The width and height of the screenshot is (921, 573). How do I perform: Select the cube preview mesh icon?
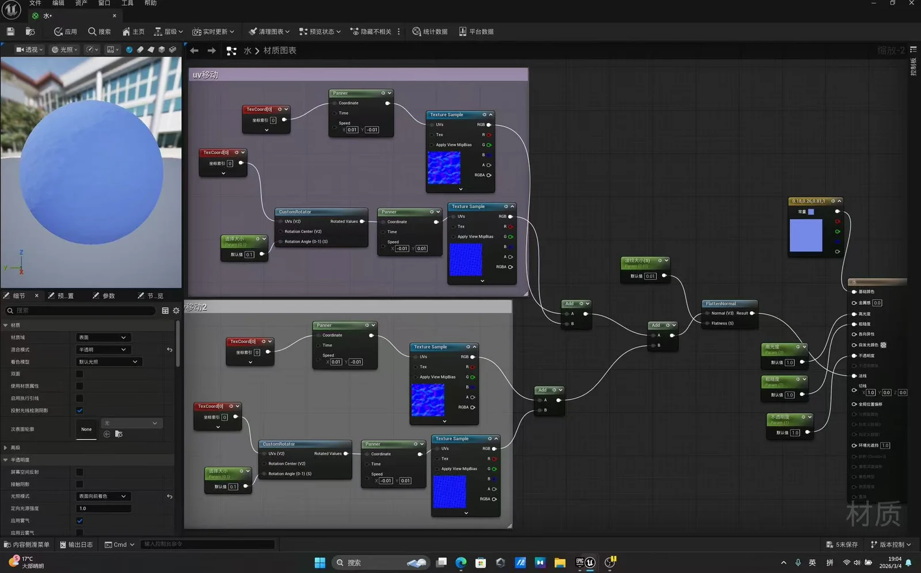click(162, 49)
